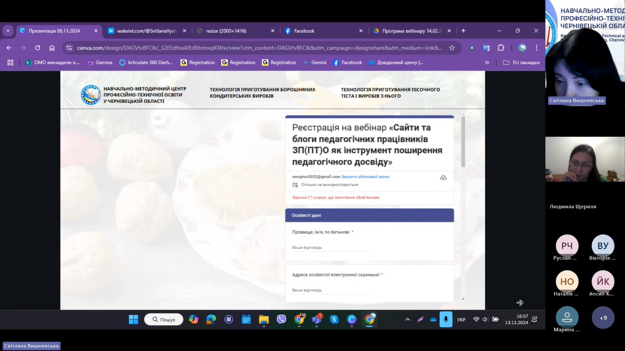Show the +9 additional participants

pos(603,318)
